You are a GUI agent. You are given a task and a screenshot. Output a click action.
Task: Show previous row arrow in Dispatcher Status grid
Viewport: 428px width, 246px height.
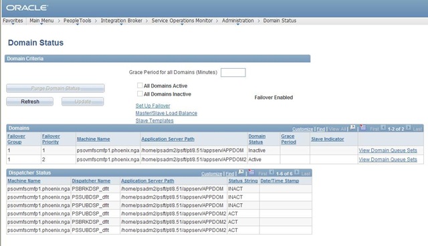(272, 172)
